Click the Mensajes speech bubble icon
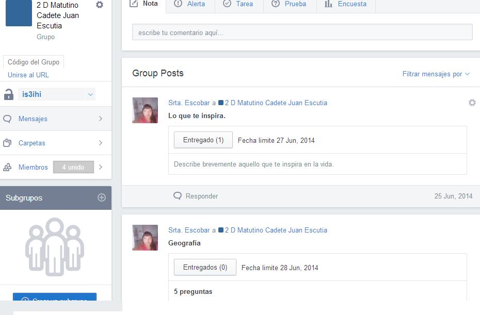 click(x=7, y=119)
